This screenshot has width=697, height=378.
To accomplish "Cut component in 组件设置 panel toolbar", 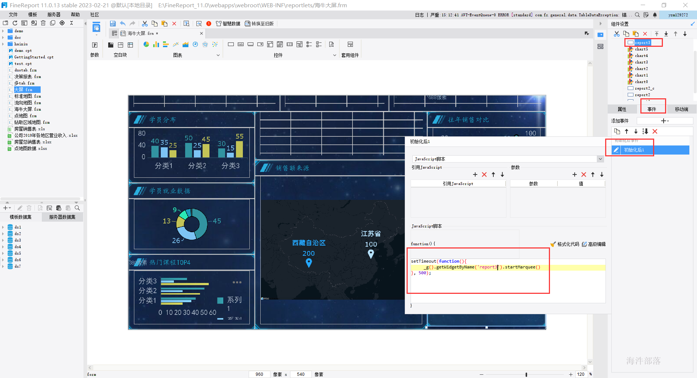I will pyautogui.click(x=616, y=34).
